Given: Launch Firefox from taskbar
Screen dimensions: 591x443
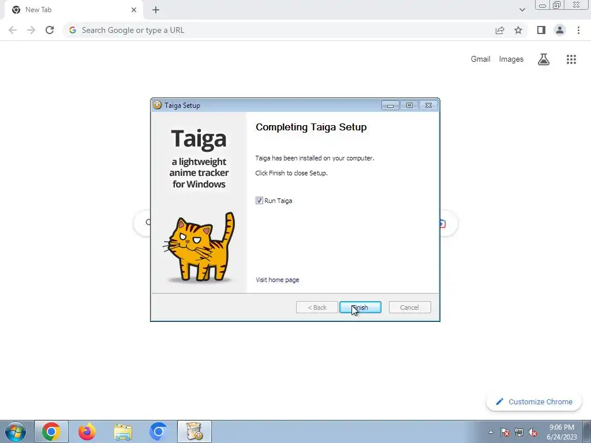Looking at the screenshot, I should pos(87,431).
